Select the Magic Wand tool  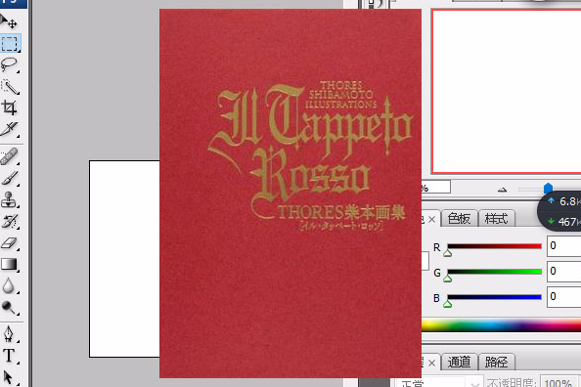pos(10,87)
